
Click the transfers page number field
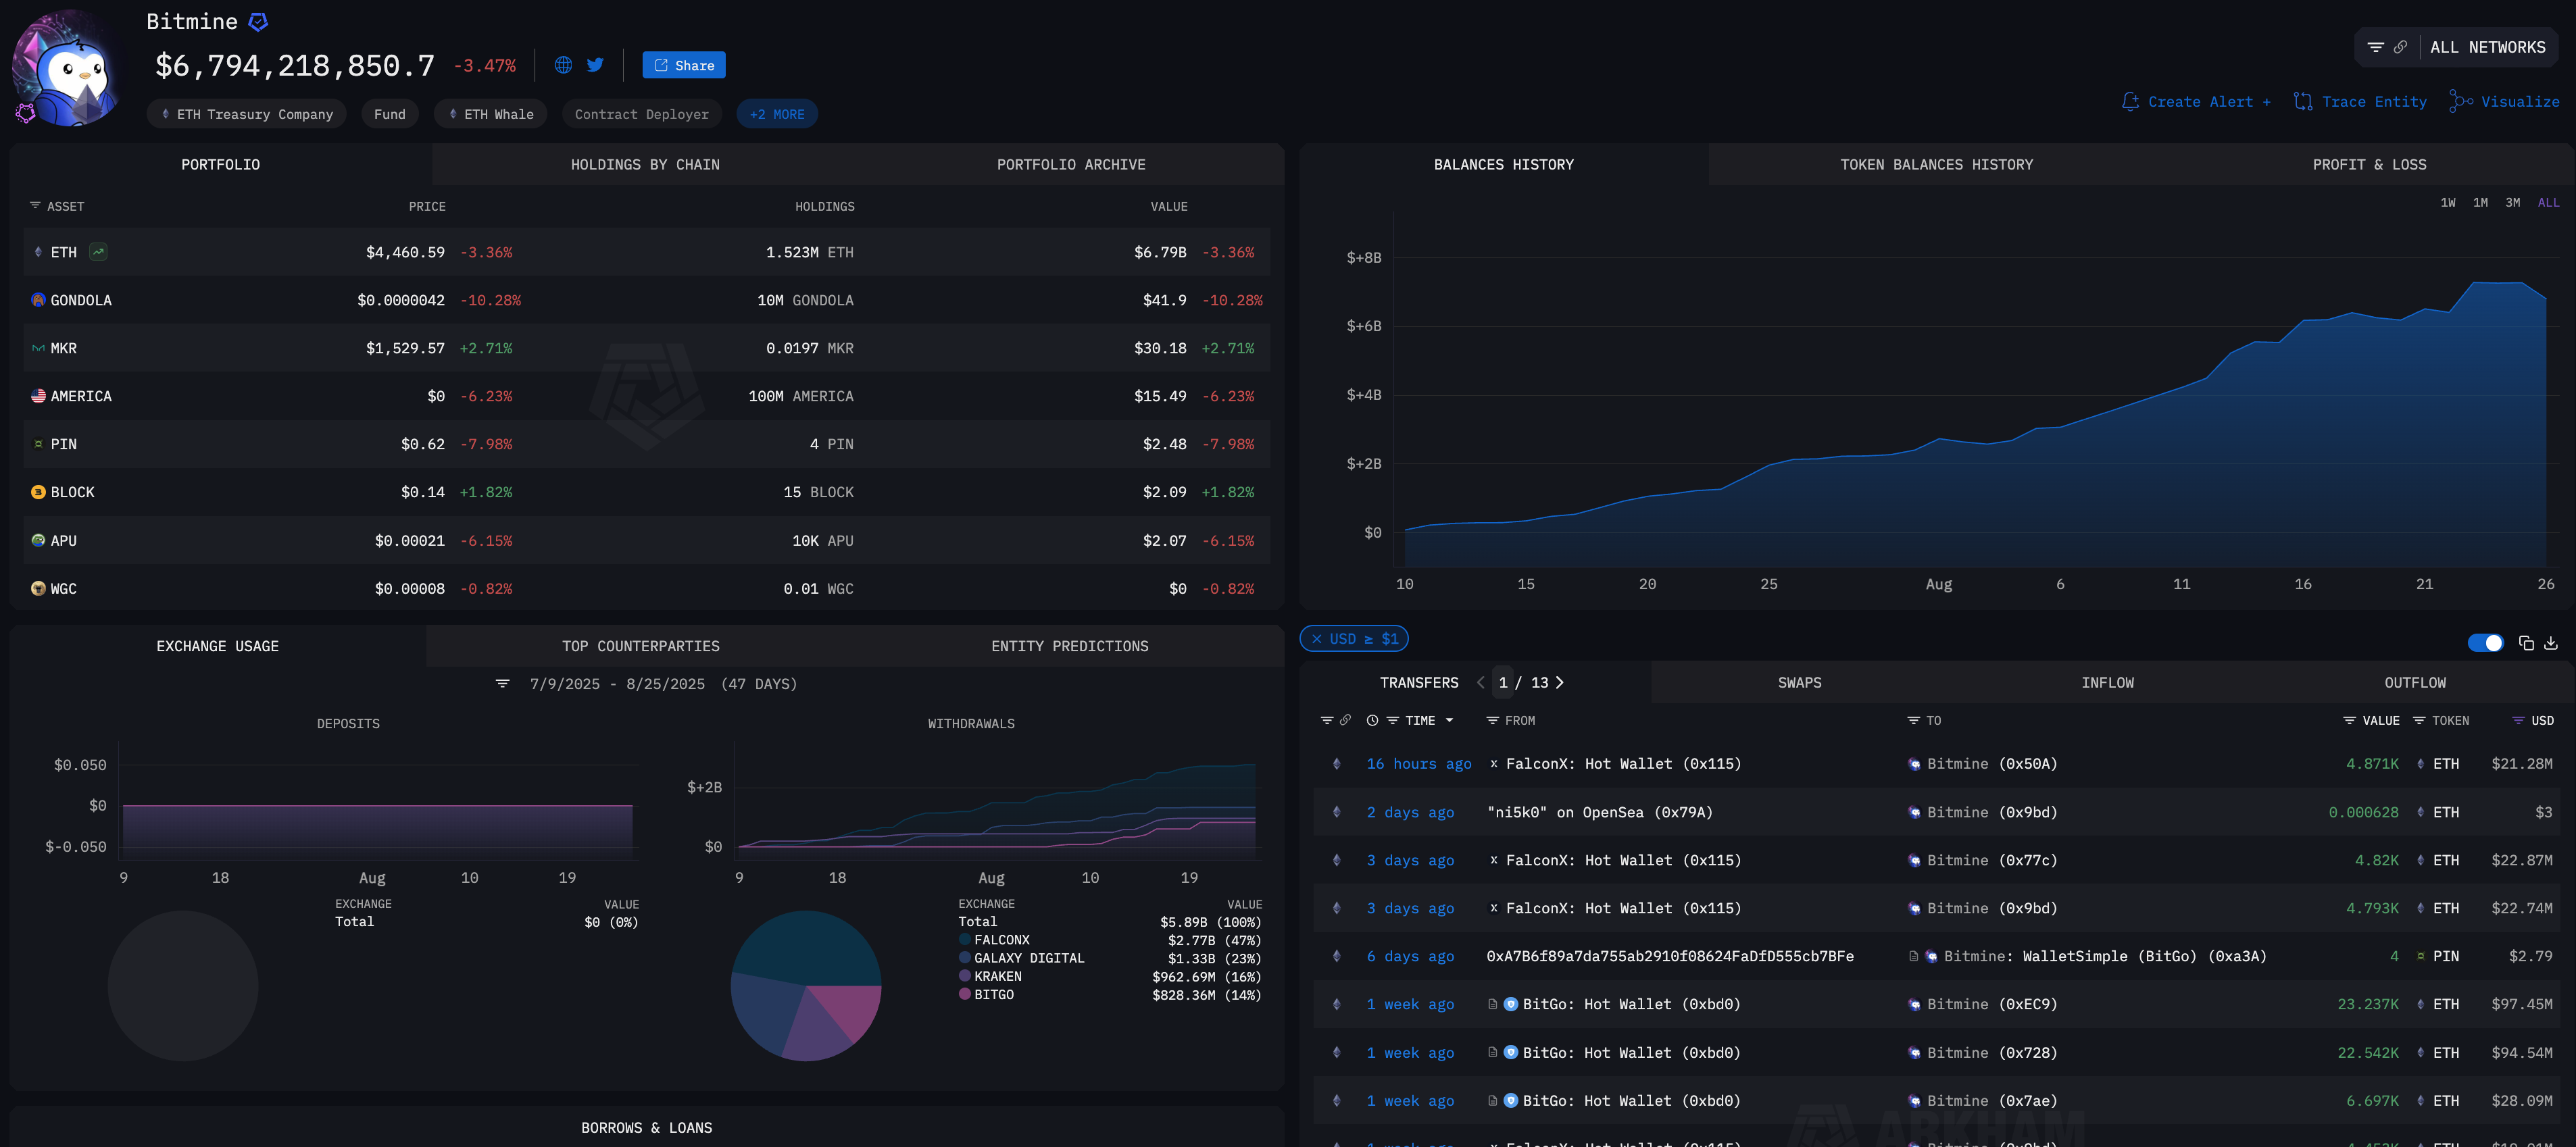1502,683
